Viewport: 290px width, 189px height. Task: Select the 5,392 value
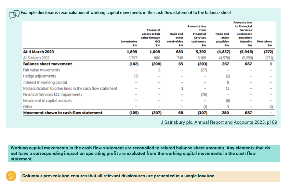pos(201,52)
